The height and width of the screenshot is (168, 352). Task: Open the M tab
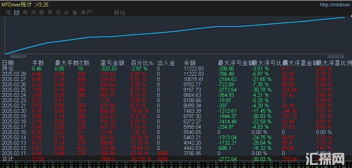point(66,12)
